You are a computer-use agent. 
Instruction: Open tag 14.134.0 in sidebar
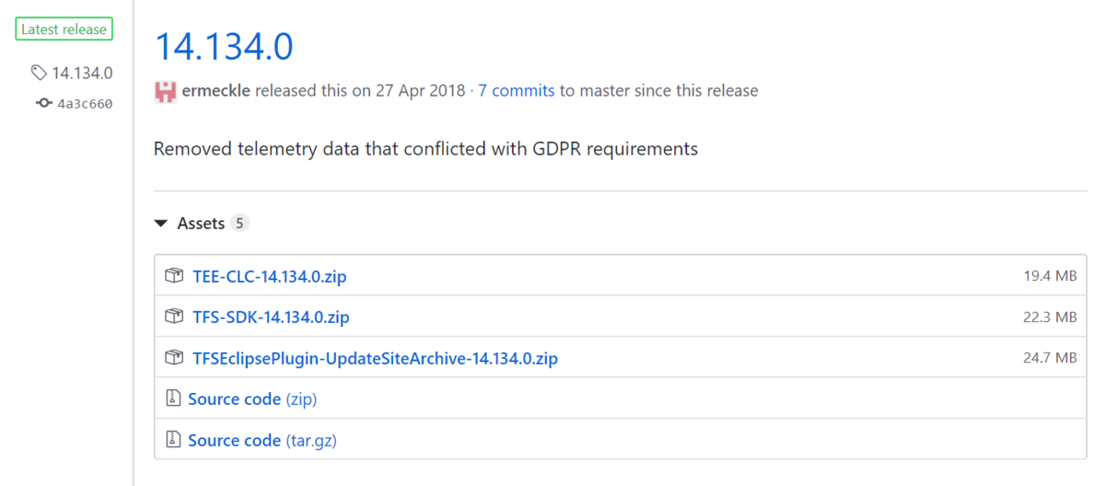coord(82,73)
